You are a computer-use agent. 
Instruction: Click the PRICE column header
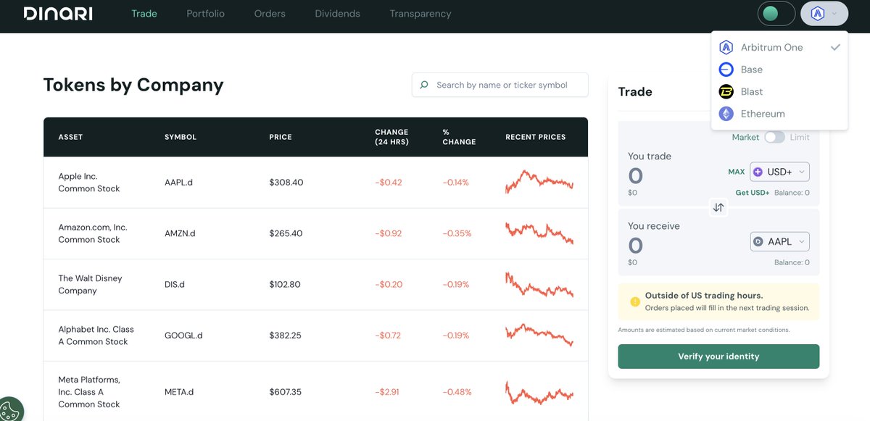pyautogui.click(x=280, y=137)
